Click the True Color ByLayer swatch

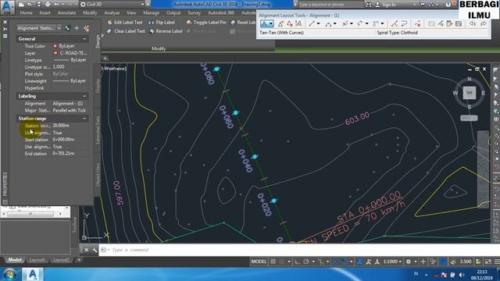click(55, 46)
